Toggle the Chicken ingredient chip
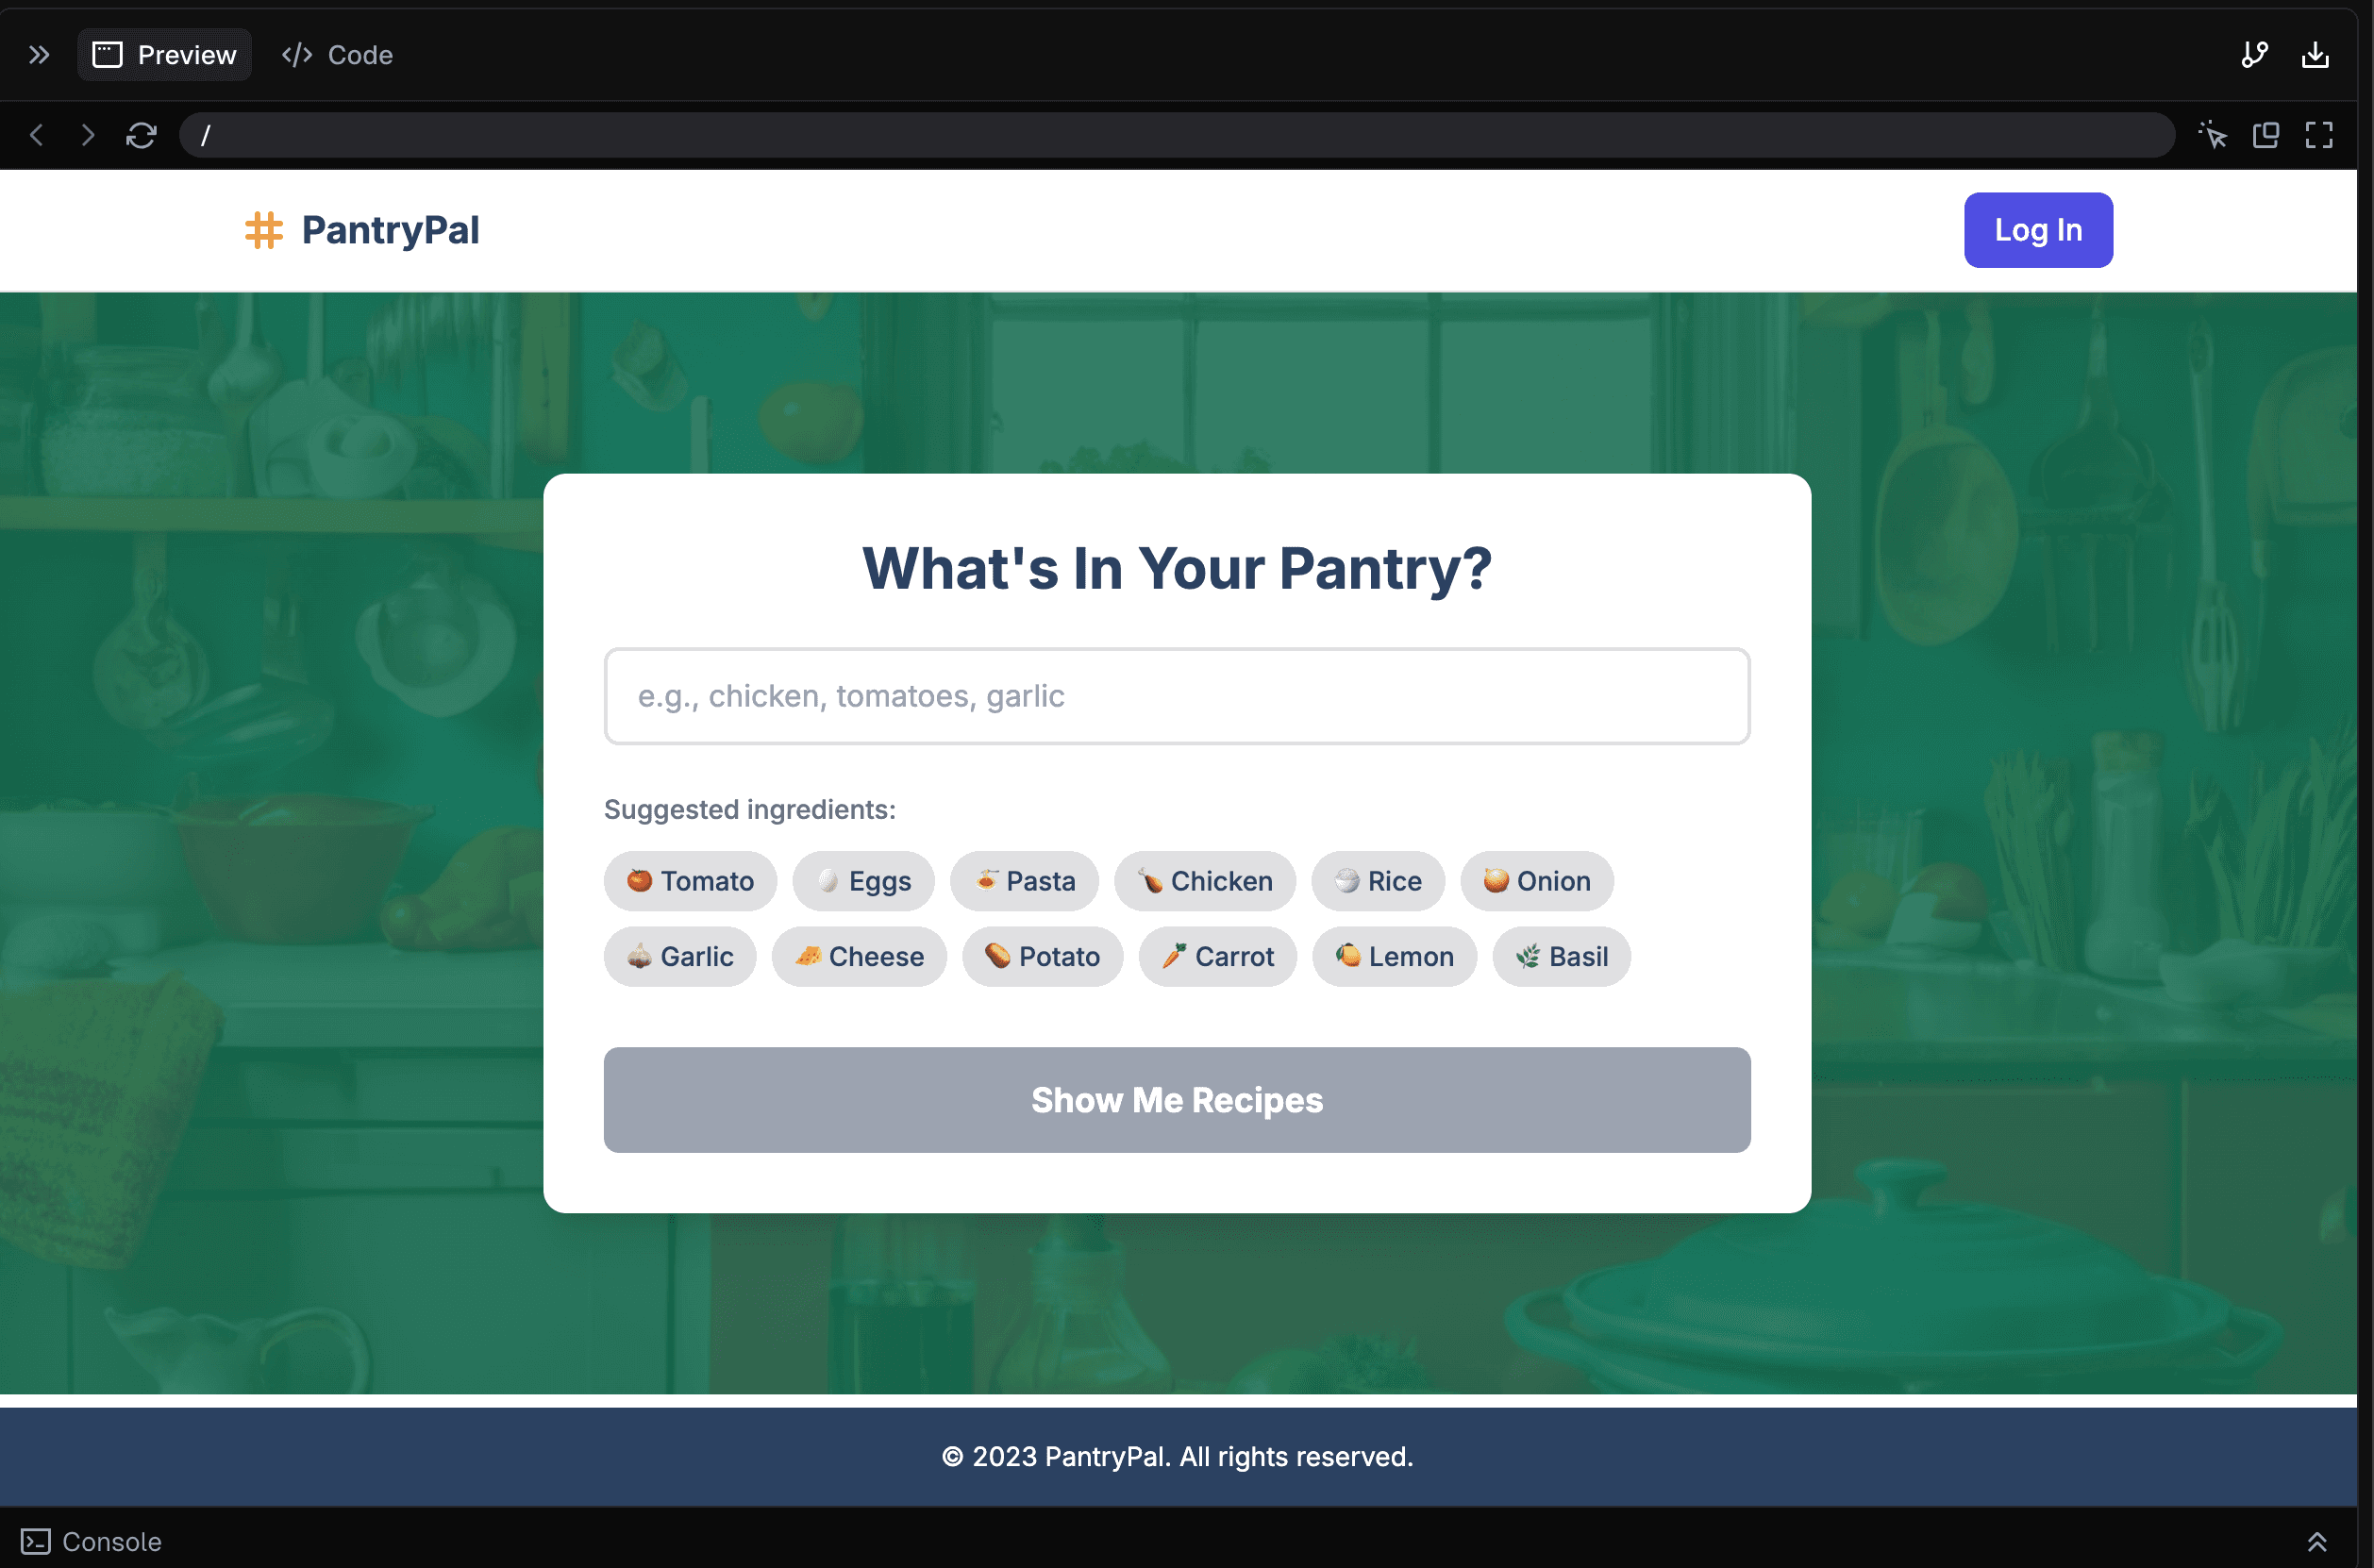This screenshot has width=2374, height=1568. click(x=1204, y=880)
